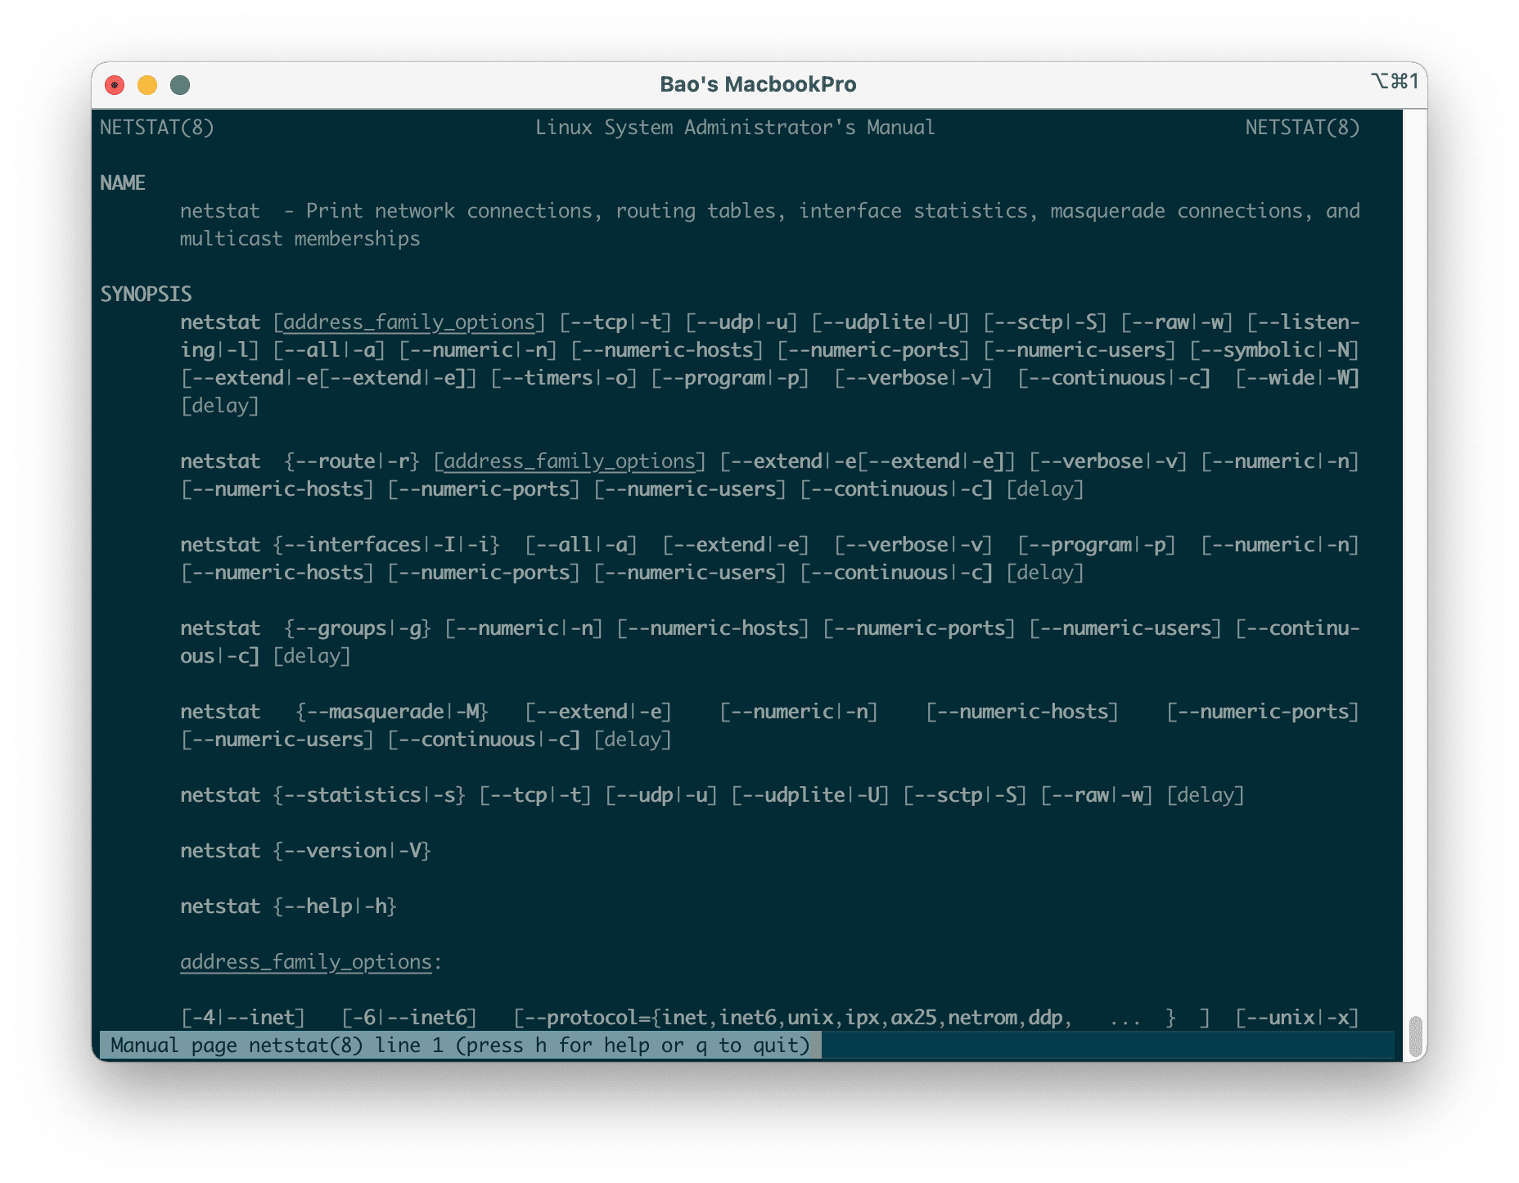Image resolution: width=1519 pixels, height=1183 pixels.
Task: Click the green zoom window button
Action: [180, 85]
